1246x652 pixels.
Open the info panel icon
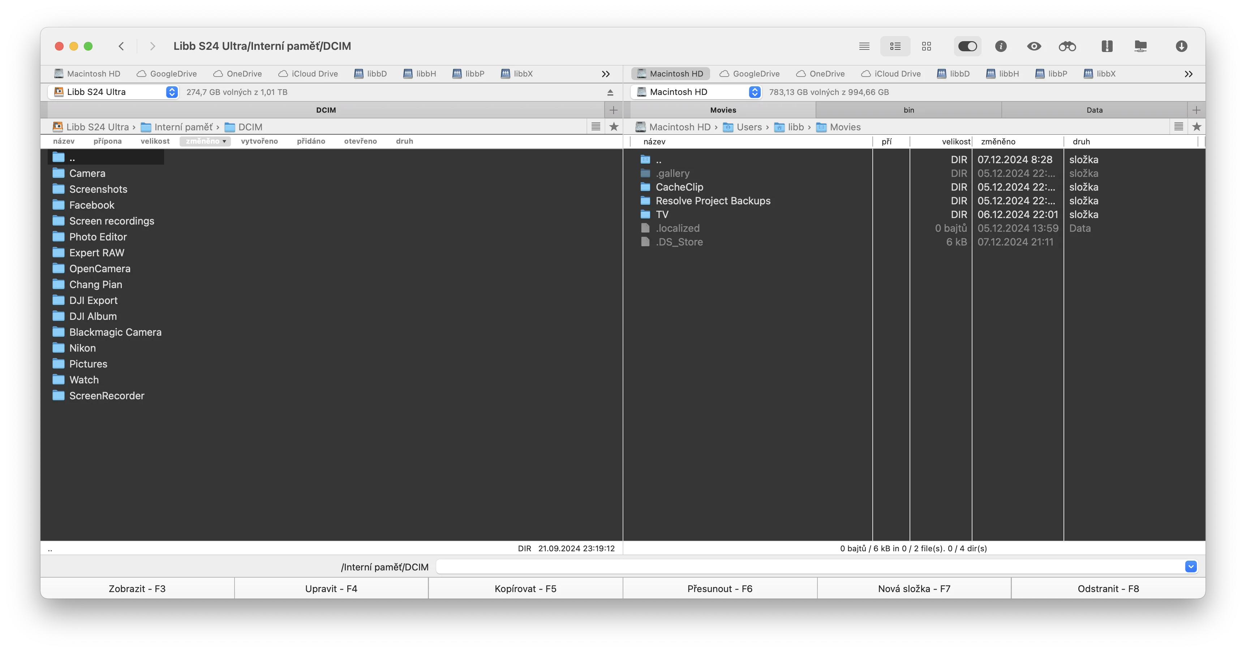(x=1001, y=47)
